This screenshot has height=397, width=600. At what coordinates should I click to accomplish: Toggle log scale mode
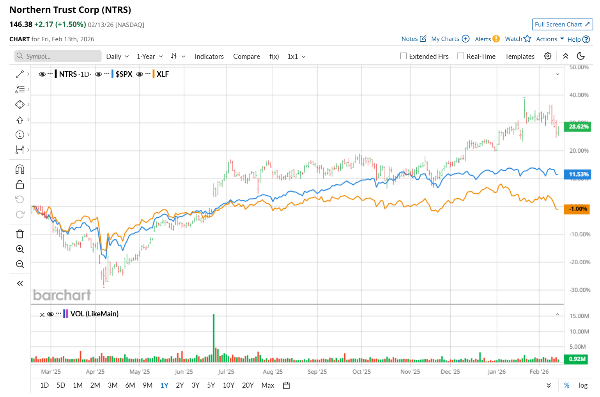point(583,385)
